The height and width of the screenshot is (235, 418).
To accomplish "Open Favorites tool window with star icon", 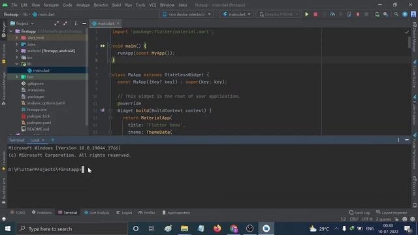I will (x=3, y=161).
